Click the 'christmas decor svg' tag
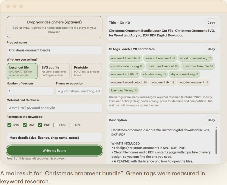The image size is (227, 185). coord(127,66)
